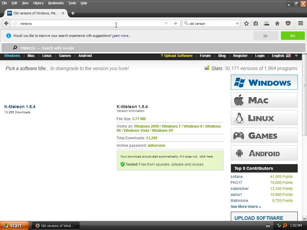
Task: Open the Mac site navigation link
Action: point(31,55)
